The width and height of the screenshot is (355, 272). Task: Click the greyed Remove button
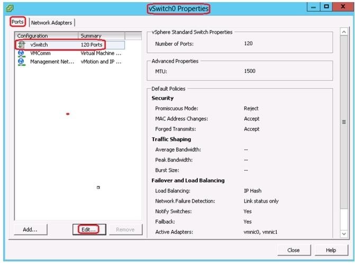[126, 230]
